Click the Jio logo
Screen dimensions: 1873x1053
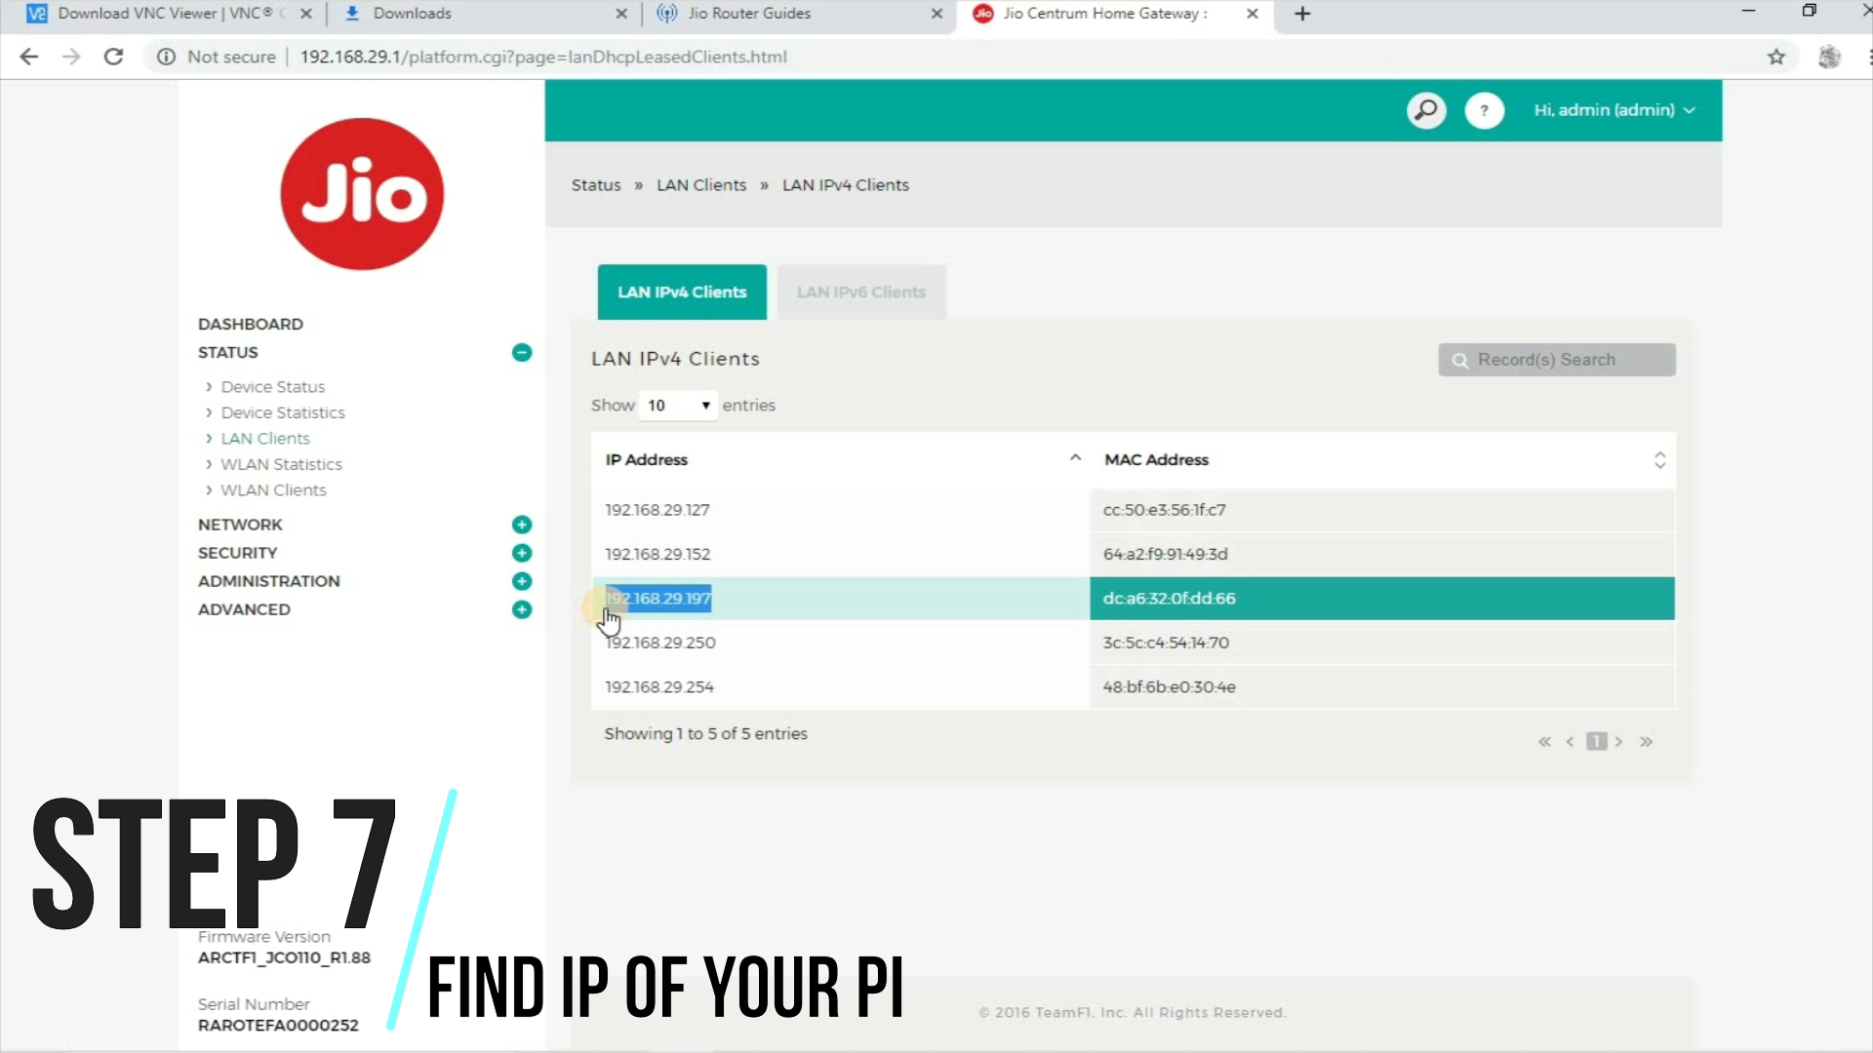tap(362, 193)
